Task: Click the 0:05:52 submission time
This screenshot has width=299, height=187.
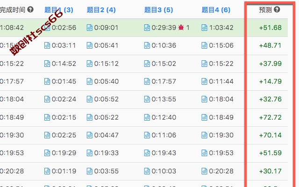Action: [107, 99]
